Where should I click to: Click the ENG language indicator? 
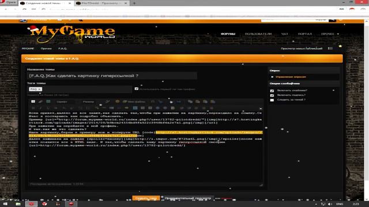click(340, 204)
